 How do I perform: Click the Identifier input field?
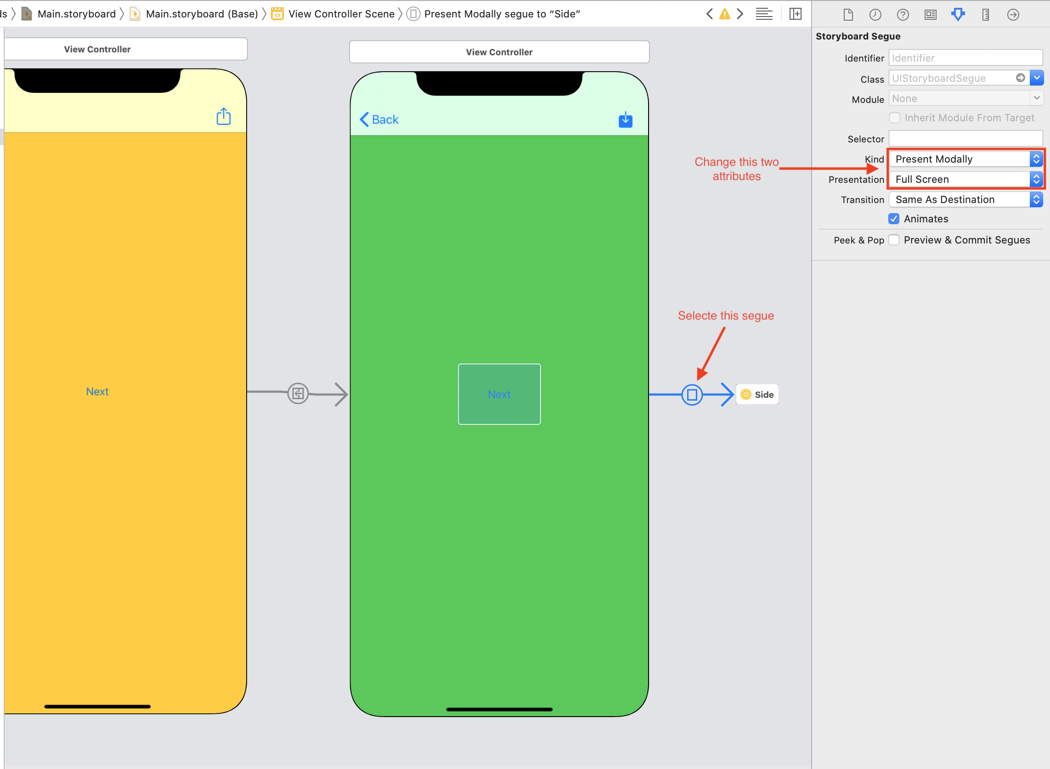click(966, 57)
